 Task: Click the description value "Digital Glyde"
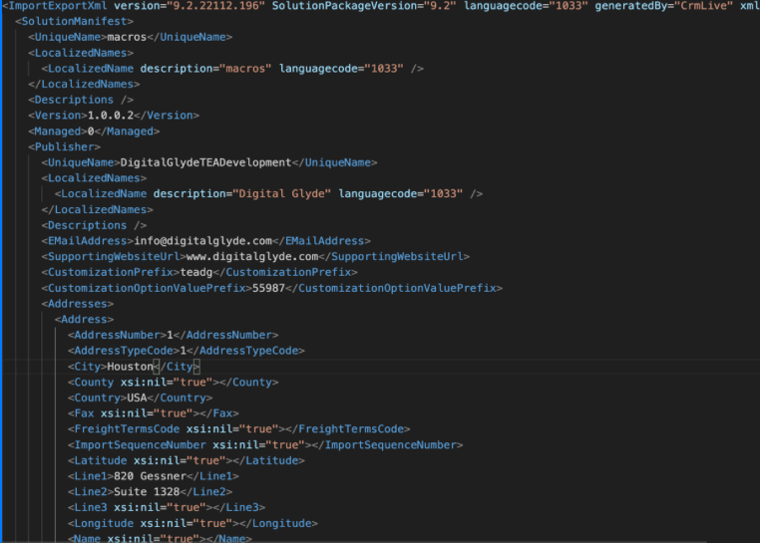tap(281, 193)
